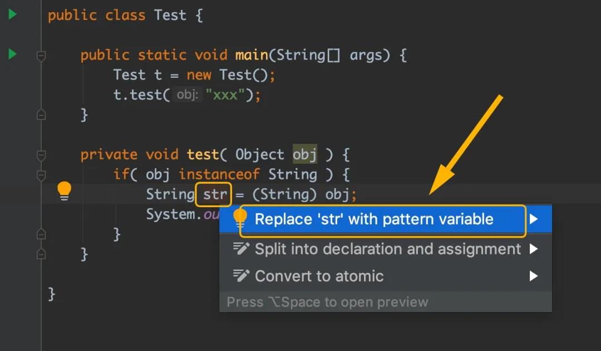
Task: Expand submenu arrow for Replace 'str' option
Action: [534, 219]
